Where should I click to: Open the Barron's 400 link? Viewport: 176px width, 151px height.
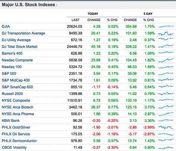(x=12, y=53)
